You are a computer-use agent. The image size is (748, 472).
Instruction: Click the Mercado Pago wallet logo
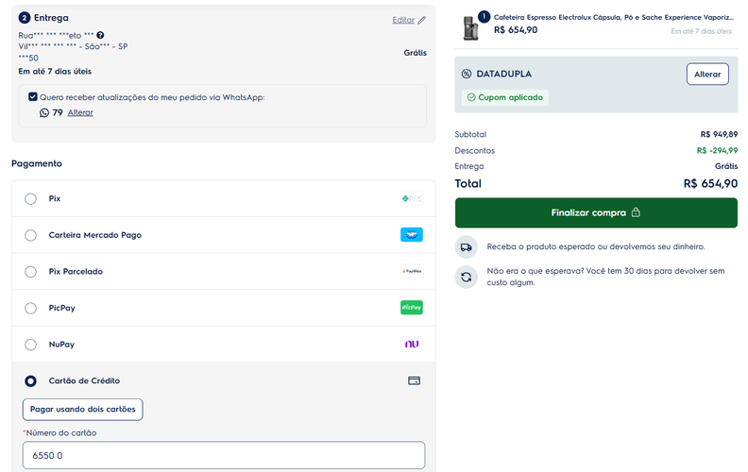(x=412, y=234)
